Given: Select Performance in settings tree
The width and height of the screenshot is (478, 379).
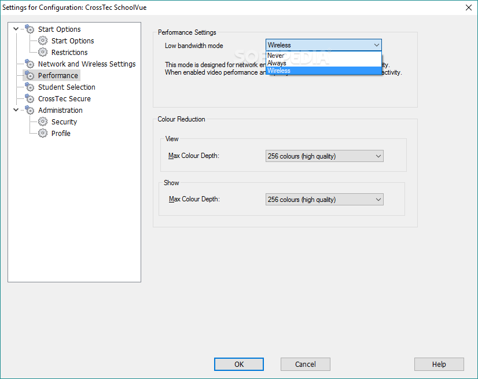Looking at the screenshot, I should pyautogui.click(x=58, y=76).
